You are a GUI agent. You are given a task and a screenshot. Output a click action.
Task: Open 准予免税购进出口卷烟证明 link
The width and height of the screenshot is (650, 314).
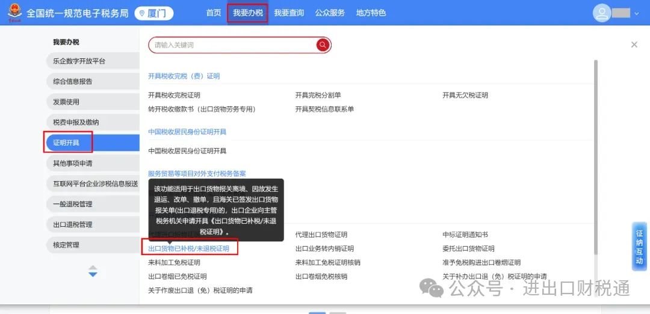tap(481, 263)
